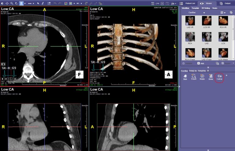Image resolution: width=235 pixels, height=151 pixels.
Task: Open the slab thickness dropdown arrow
Action: (x=81, y=3)
